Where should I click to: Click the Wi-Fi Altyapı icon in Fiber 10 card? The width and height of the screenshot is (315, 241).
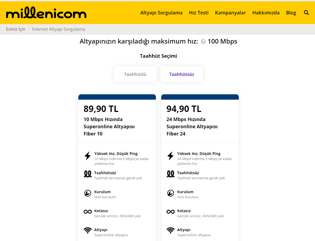click(x=87, y=230)
